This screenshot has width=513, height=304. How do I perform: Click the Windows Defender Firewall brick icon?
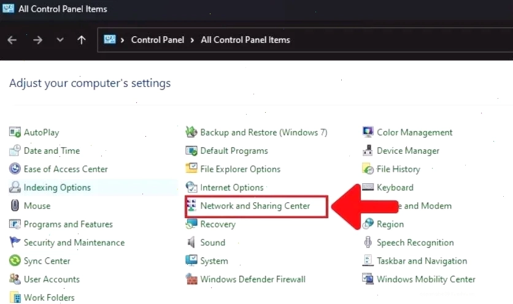click(x=191, y=279)
